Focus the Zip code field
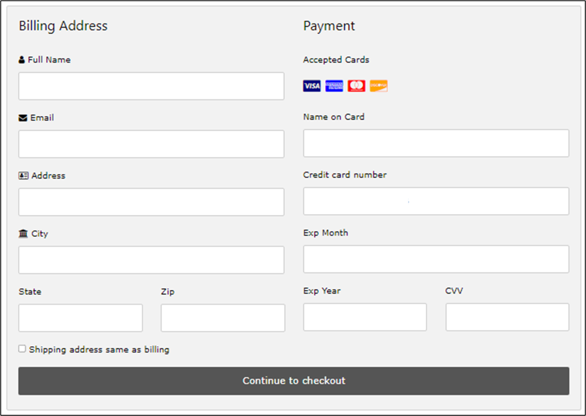This screenshot has height=416, width=586. 223,318
